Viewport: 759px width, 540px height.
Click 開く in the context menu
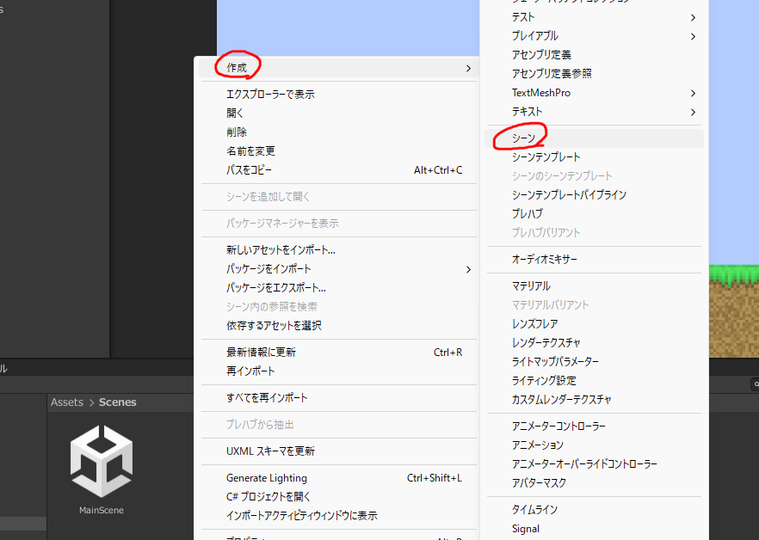click(338, 114)
